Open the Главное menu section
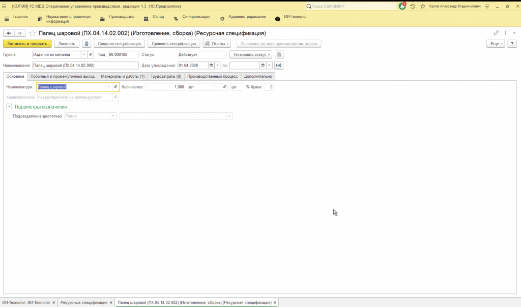Screen dimensions: 521x307 tap(20, 17)
